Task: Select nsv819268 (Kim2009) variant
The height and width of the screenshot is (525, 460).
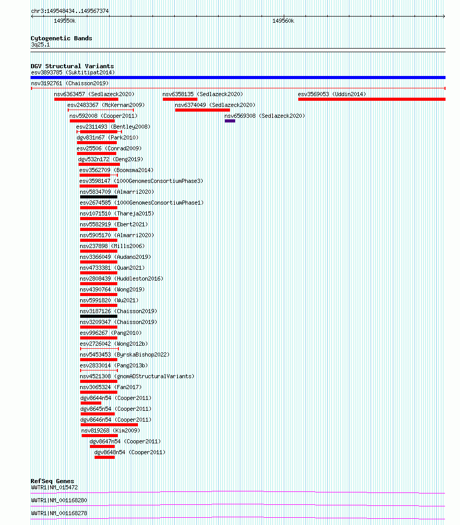Action: pos(111,430)
